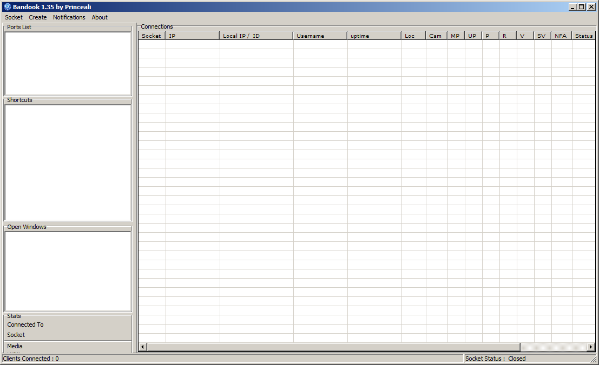Screen dimensions: 599x365
Task: Open the About menu
Action: [x=100, y=17]
